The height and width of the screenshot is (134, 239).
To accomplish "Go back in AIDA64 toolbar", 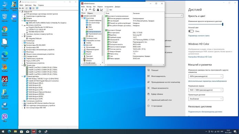I will [82, 10].
